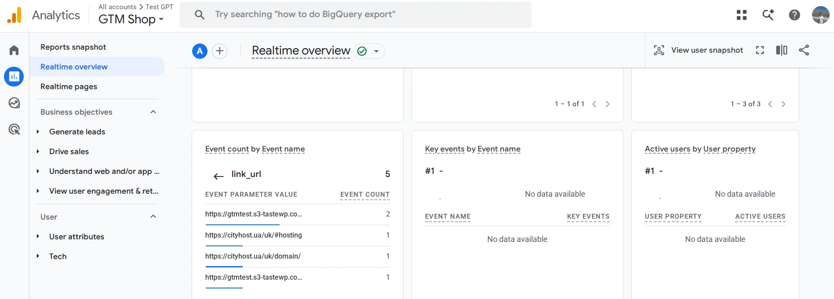Open the Insights search sparkle icon
The width and height of the screenshot is (834, 299).
pyautogui.click(x=768, y=15)
